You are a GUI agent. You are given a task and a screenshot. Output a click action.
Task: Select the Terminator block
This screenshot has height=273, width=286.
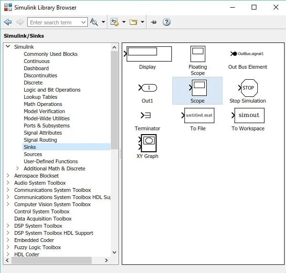click(146, 115)
